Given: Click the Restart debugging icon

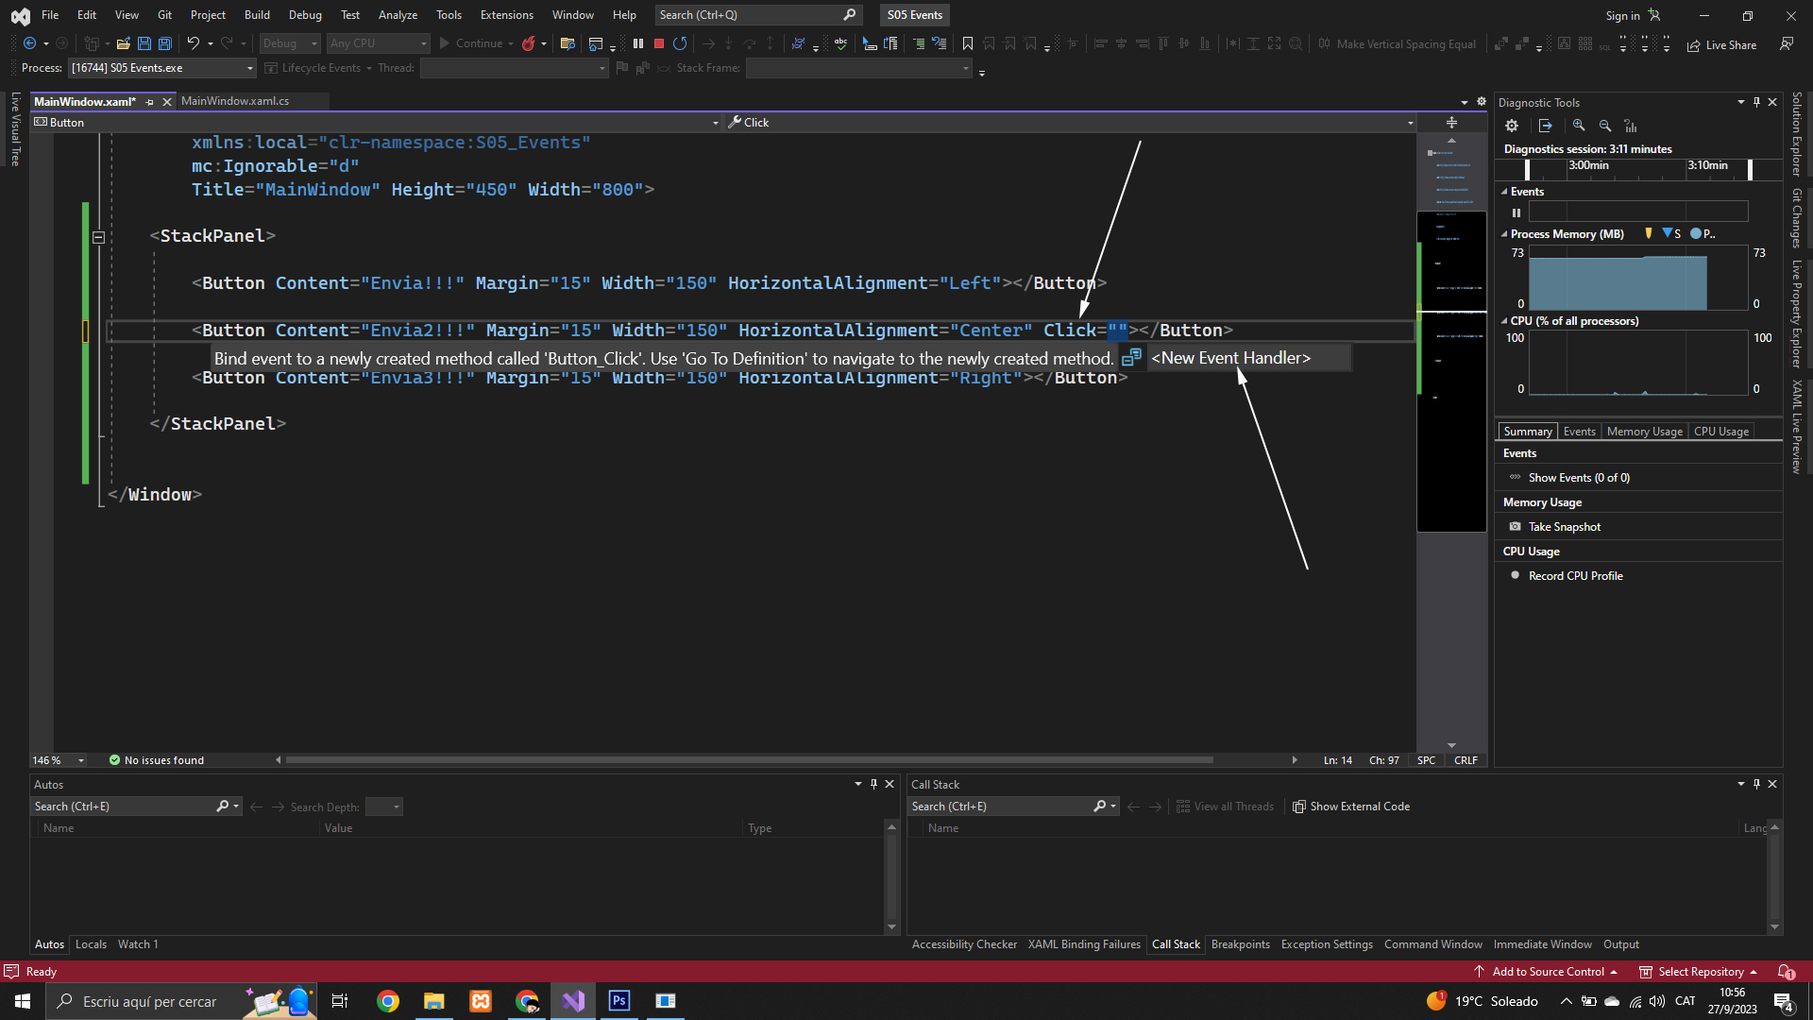Looking at the screenshot, I should point(680,43).
